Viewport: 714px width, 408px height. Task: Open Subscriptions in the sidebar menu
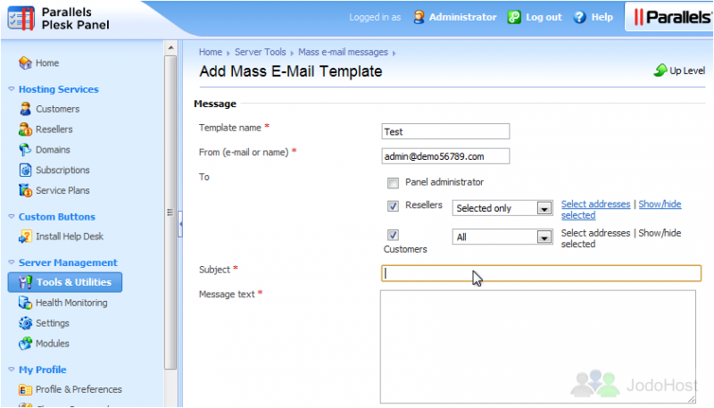[x=62, y=170]
